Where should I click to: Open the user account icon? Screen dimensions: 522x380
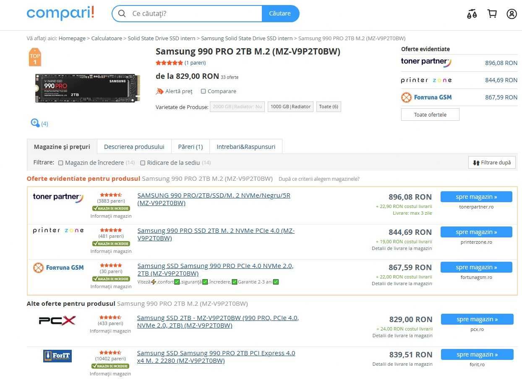(512, 14)
